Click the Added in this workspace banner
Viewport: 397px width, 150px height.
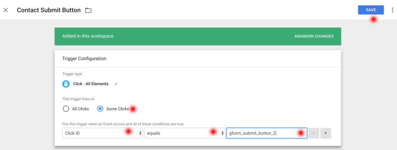[x=198, y=36]
